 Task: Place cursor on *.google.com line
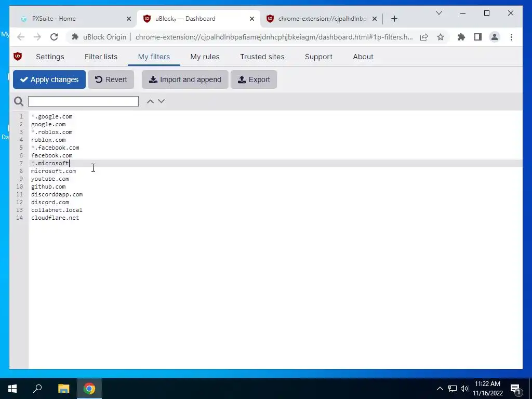pos(51,116)
